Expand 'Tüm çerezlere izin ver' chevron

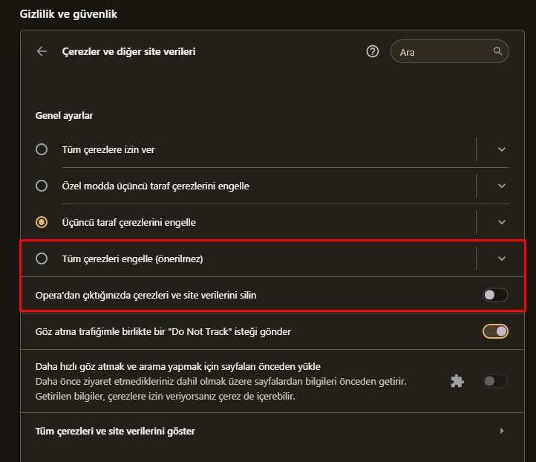point(502,149)
